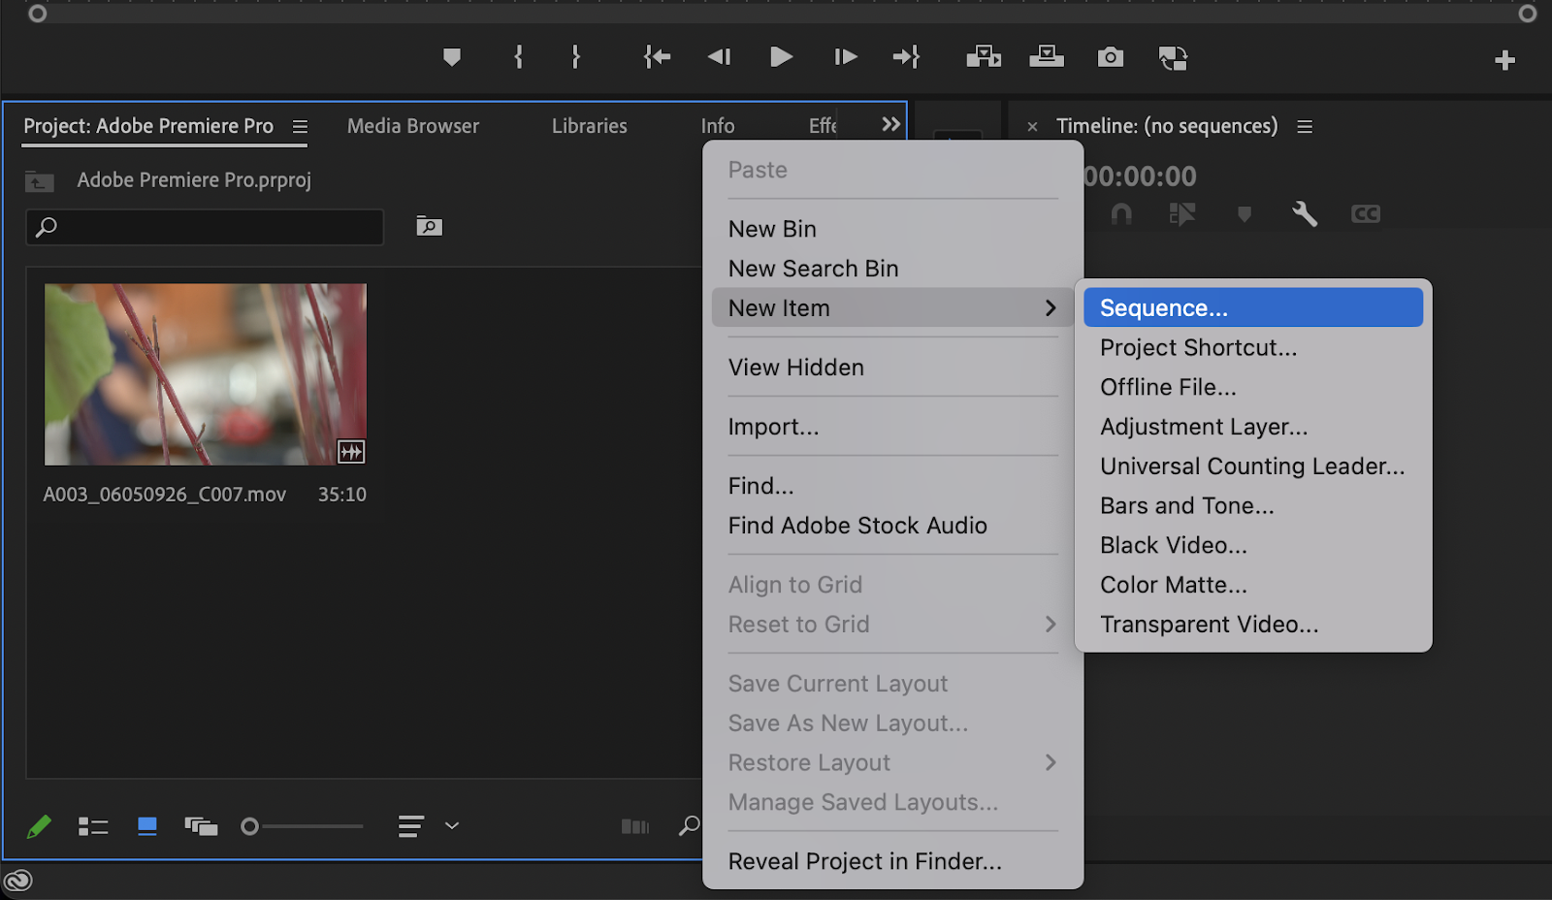
Task: Switch to List View
Action: pos(93,826)
